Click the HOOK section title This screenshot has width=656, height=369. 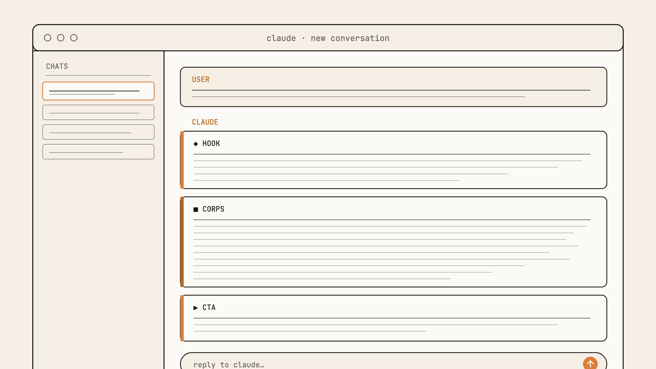tap(211, 144)
